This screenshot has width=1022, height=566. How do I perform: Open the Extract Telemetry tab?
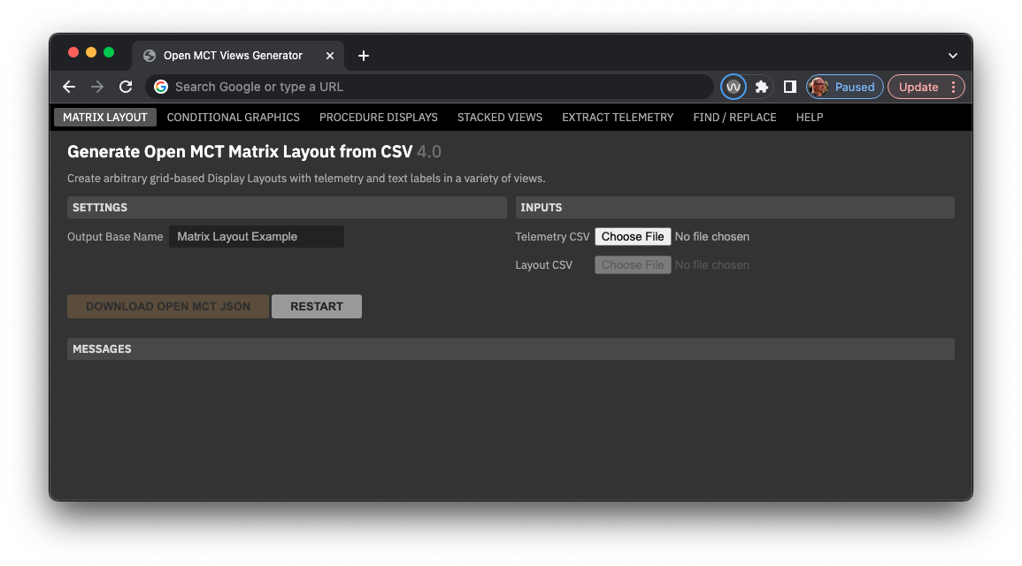[618, 118]
